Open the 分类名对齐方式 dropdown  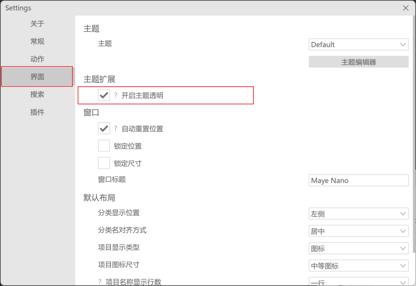(x=358, y=231)
